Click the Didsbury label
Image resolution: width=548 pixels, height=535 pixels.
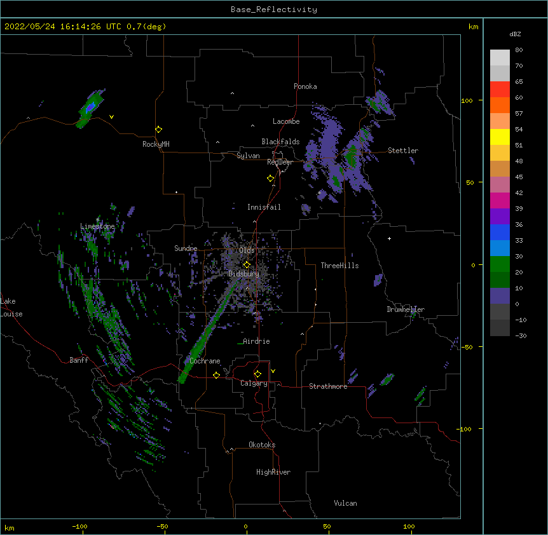pyautogui.click(x=243, y=274)
